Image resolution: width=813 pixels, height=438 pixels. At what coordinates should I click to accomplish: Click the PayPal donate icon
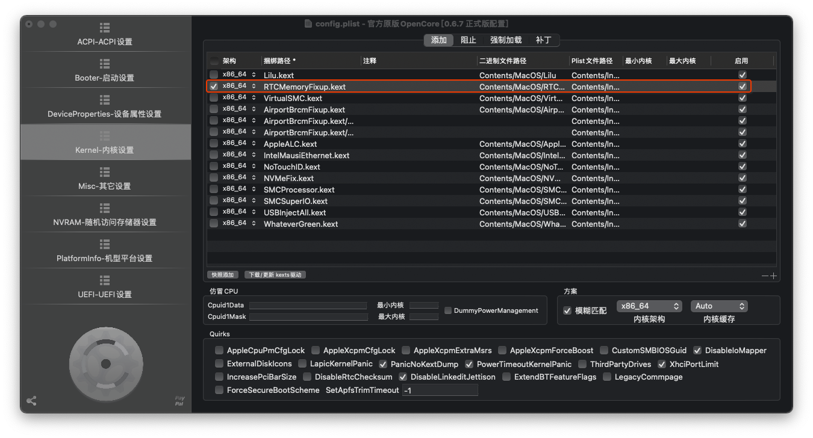179,401
